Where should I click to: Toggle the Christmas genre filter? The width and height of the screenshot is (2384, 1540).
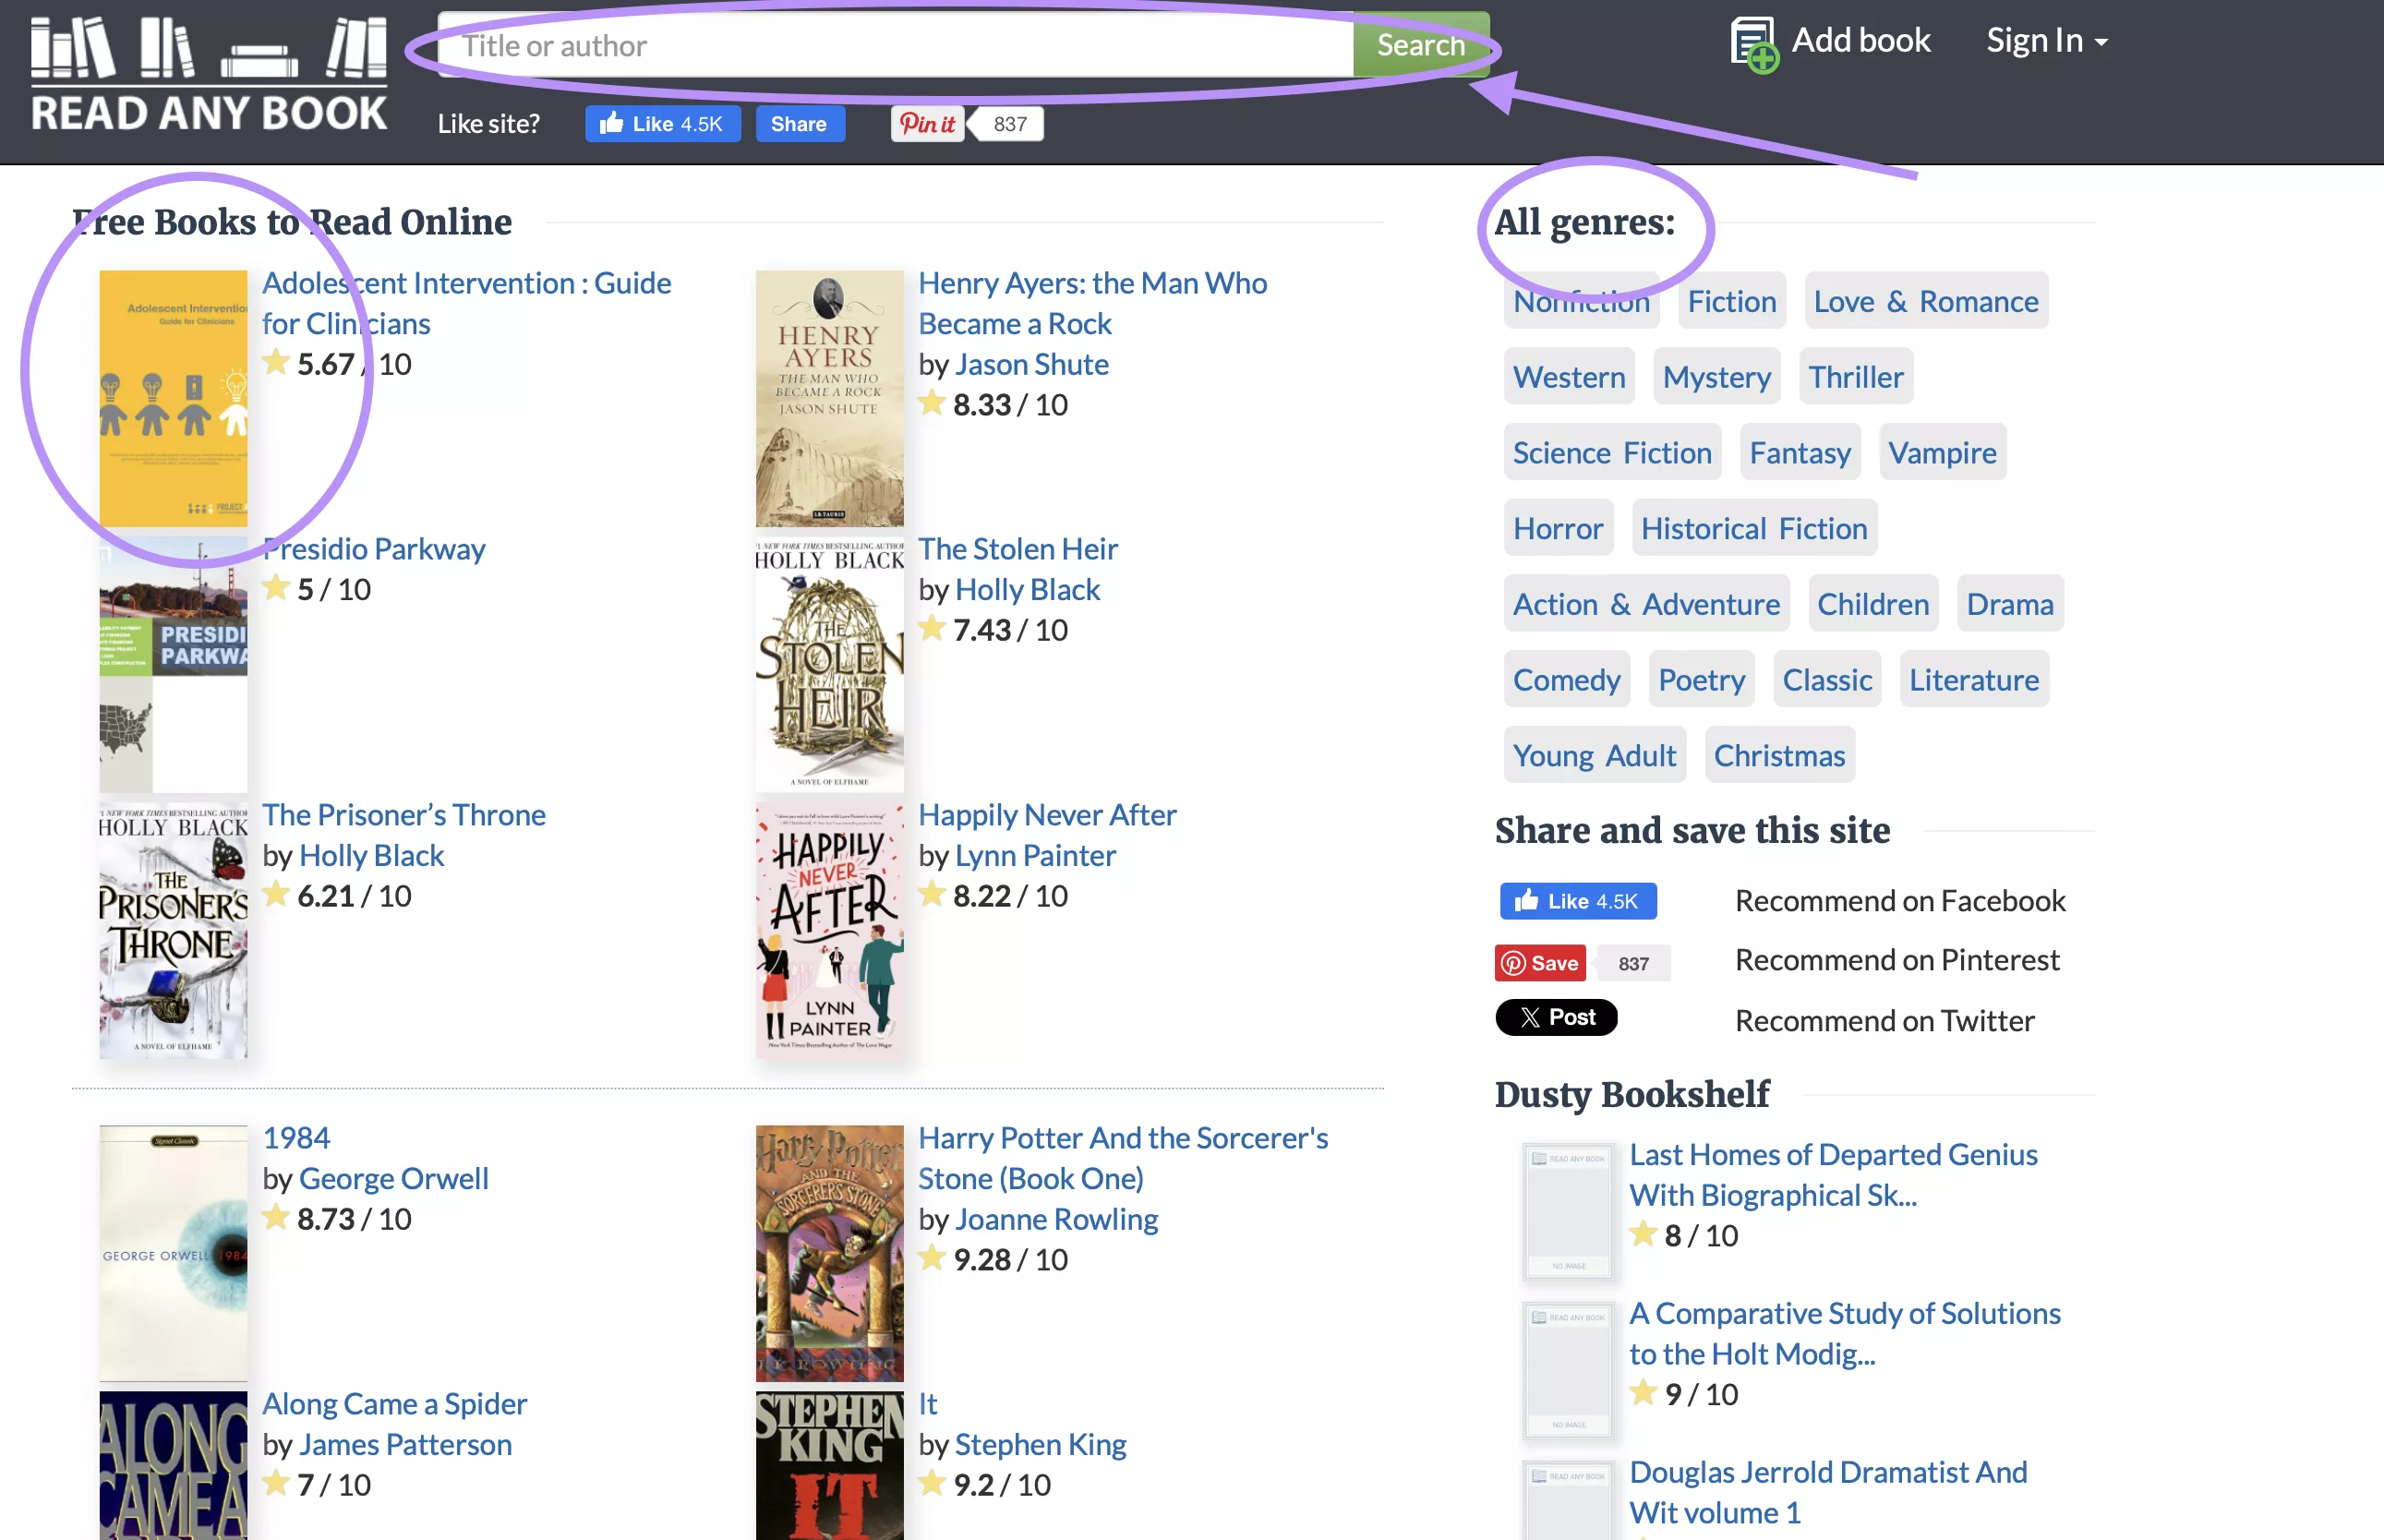(x=1779, y=755)
